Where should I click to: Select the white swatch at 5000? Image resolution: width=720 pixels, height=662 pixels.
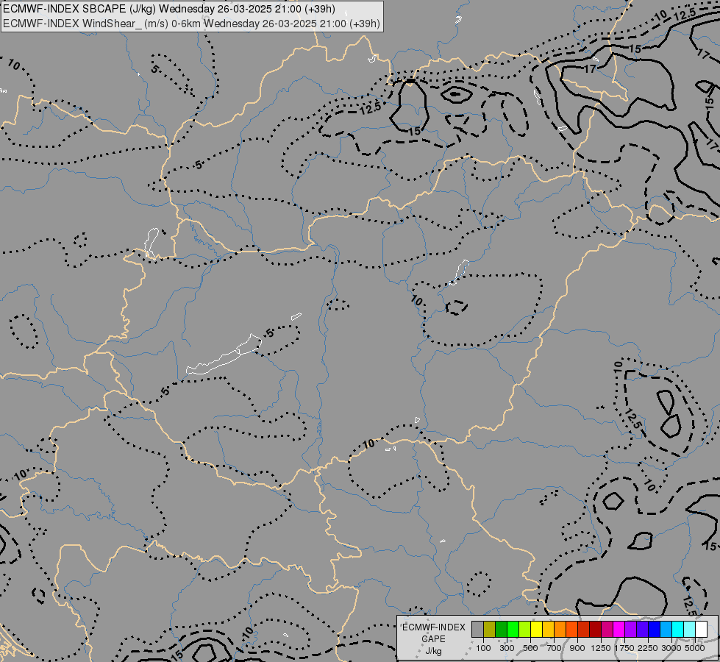click(x=701, y=630)
